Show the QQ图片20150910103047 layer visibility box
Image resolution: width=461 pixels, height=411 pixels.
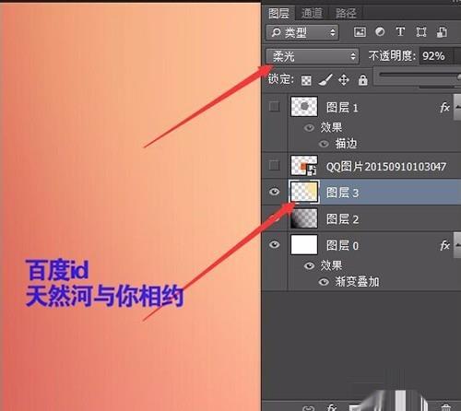click(274, 165)
